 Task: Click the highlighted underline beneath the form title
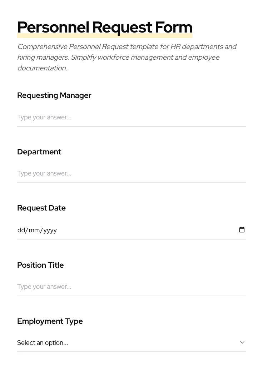105,35
